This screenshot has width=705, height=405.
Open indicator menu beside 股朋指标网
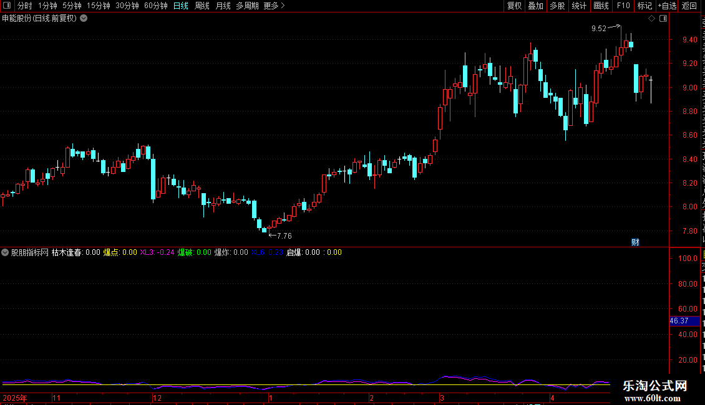point(5,252)
